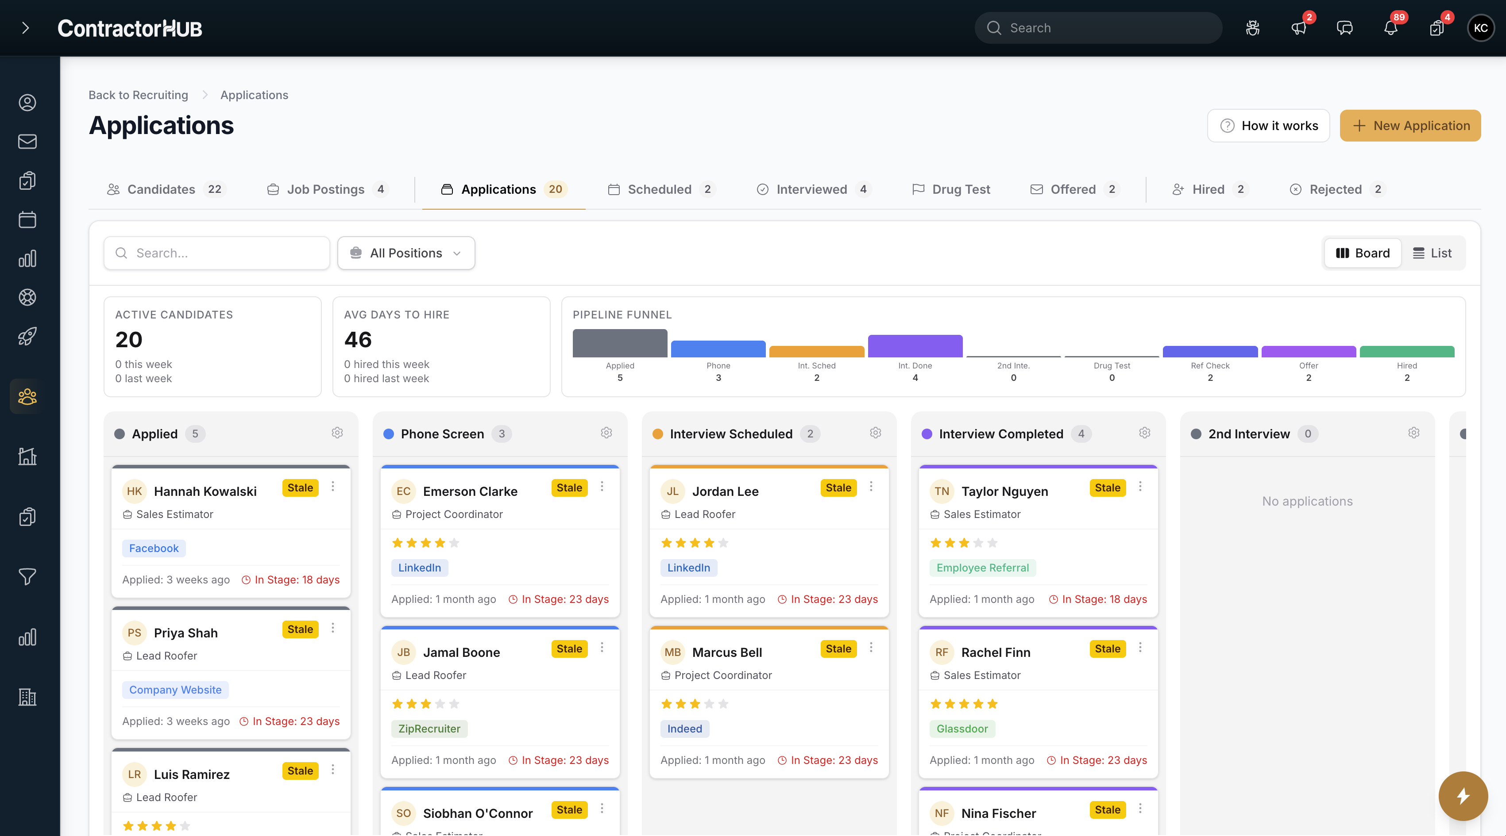The height and width of the screenshot is (836, 1506).
Task: Open the profile icon in left sidebar
Action: click(x=27, y=103)
